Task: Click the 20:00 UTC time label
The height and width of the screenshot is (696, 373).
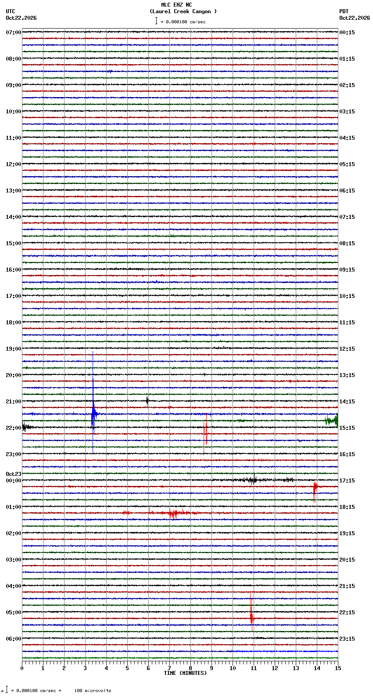Action: point(14,375)
